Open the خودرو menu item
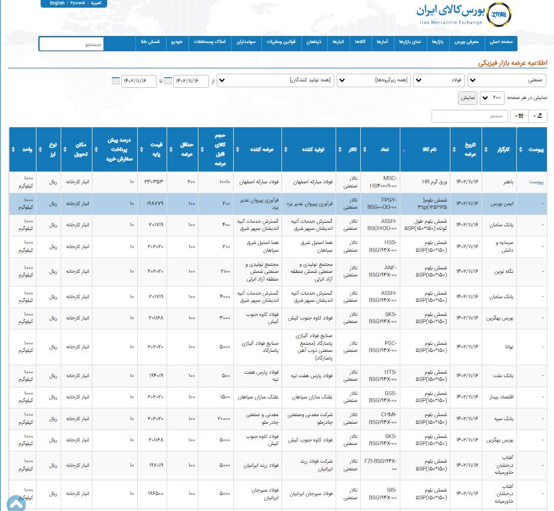Viewport: 554px width, 511px height. point(177,42)
